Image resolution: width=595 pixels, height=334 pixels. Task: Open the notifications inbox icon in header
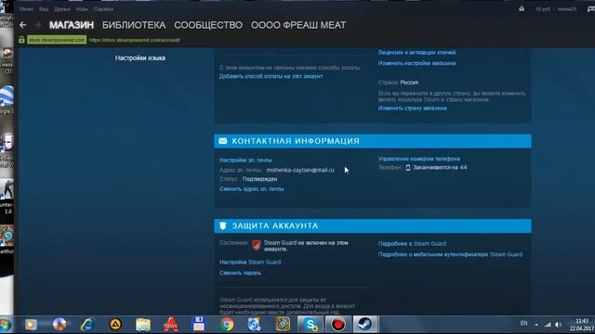[522, 8]
